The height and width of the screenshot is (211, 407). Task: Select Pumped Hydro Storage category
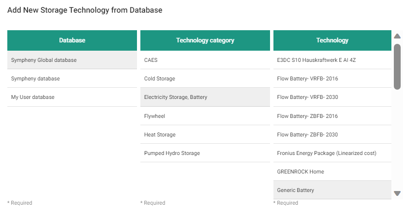205,153
